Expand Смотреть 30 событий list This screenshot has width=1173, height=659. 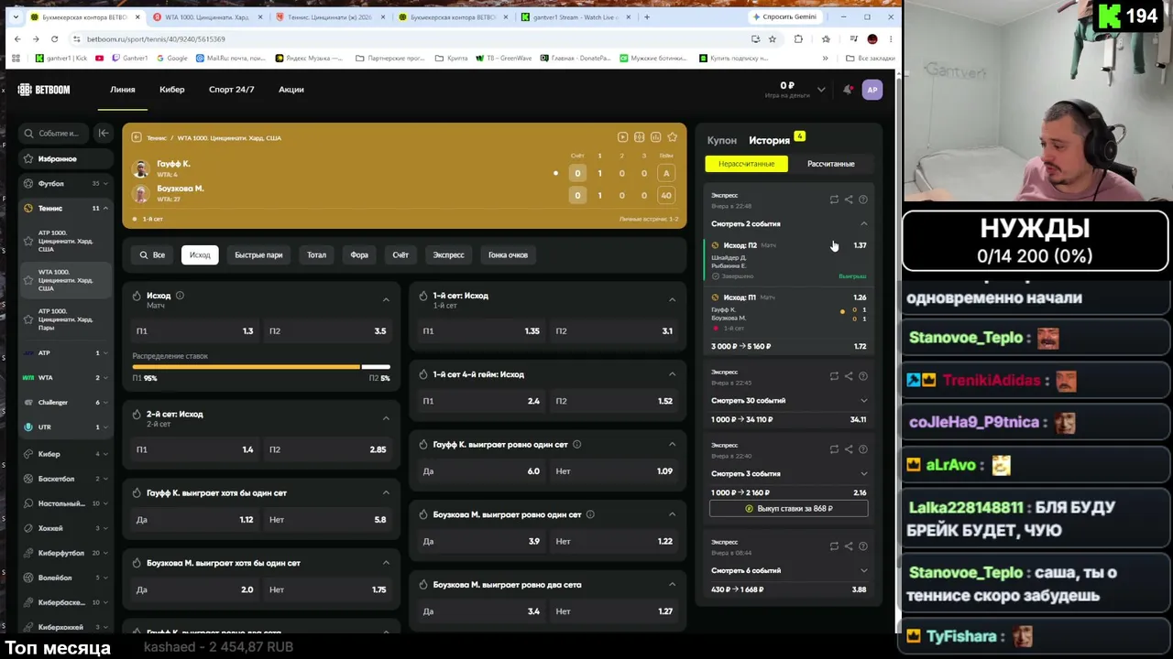pyautogui.click(x=788, y=401)
